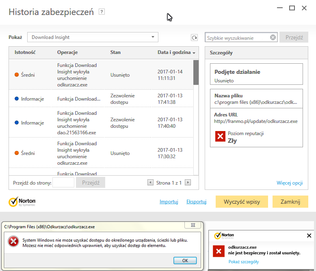The width and height of the screenshot is (316, 271).
Task: Close the Historia zabezpieczeń window
Action: tap(304, 8)
